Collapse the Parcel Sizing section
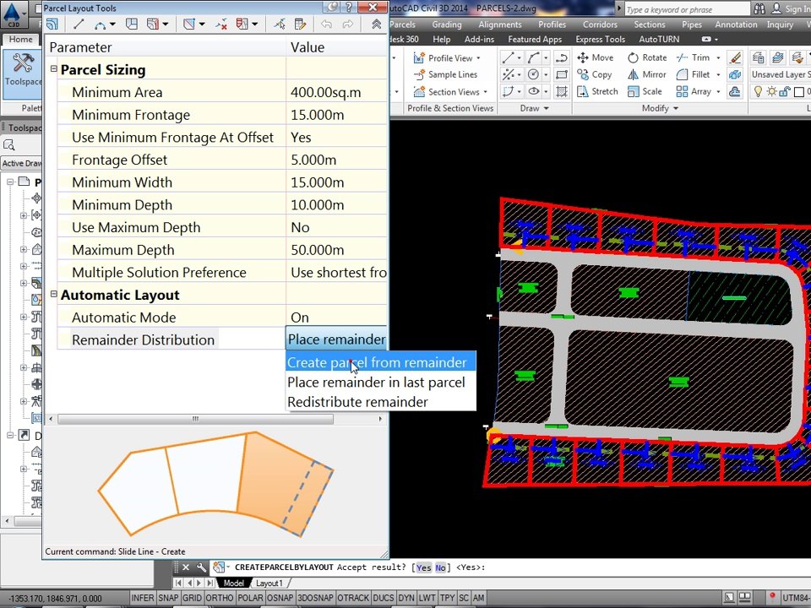 pyautogui.click(x=54, y=68)
